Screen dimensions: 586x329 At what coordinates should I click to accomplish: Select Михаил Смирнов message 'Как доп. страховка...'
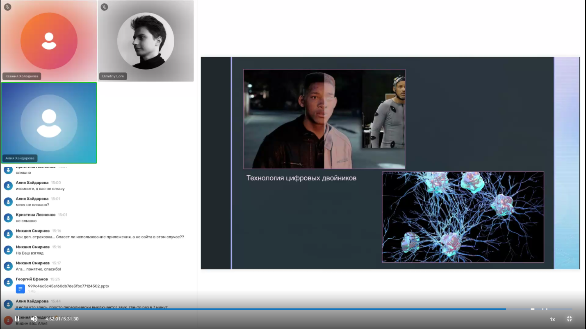[100, 237]
